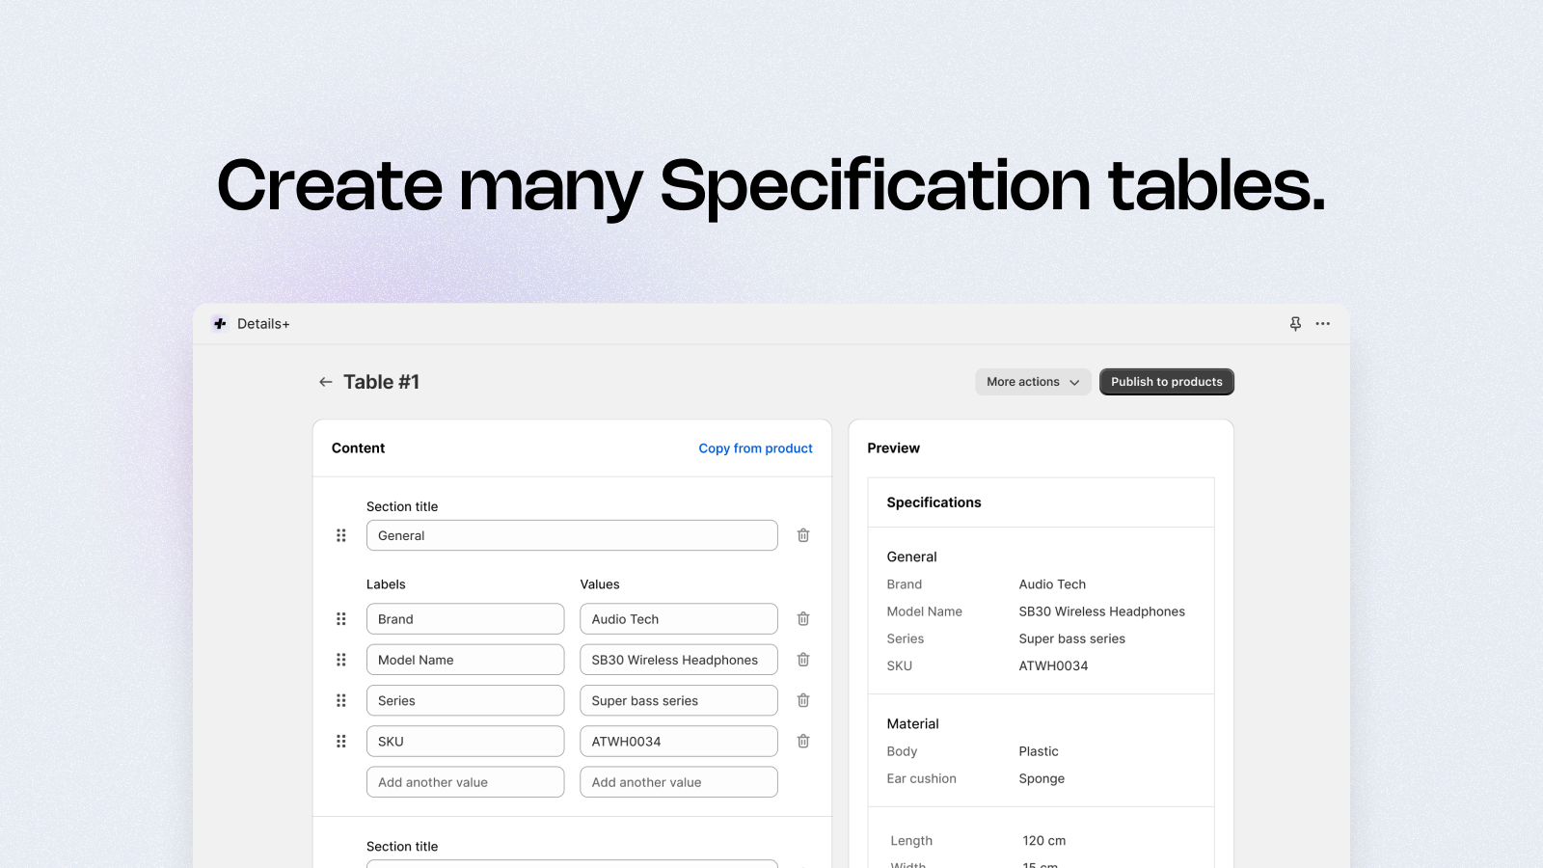
Task: Click Add another value under Values
Action: [678, 781]
